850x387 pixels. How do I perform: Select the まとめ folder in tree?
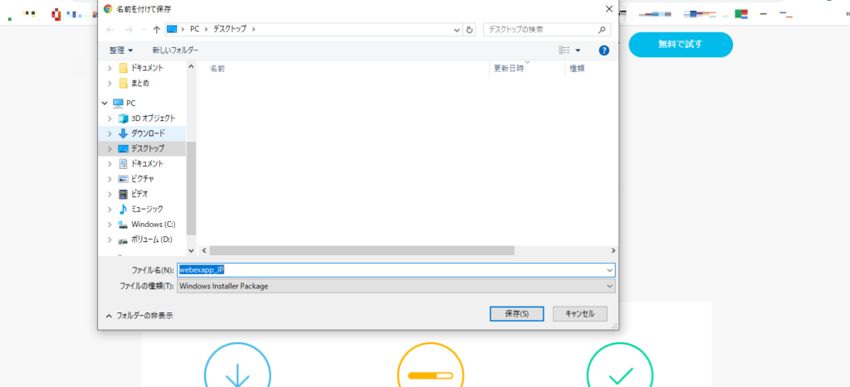[139, 83]
